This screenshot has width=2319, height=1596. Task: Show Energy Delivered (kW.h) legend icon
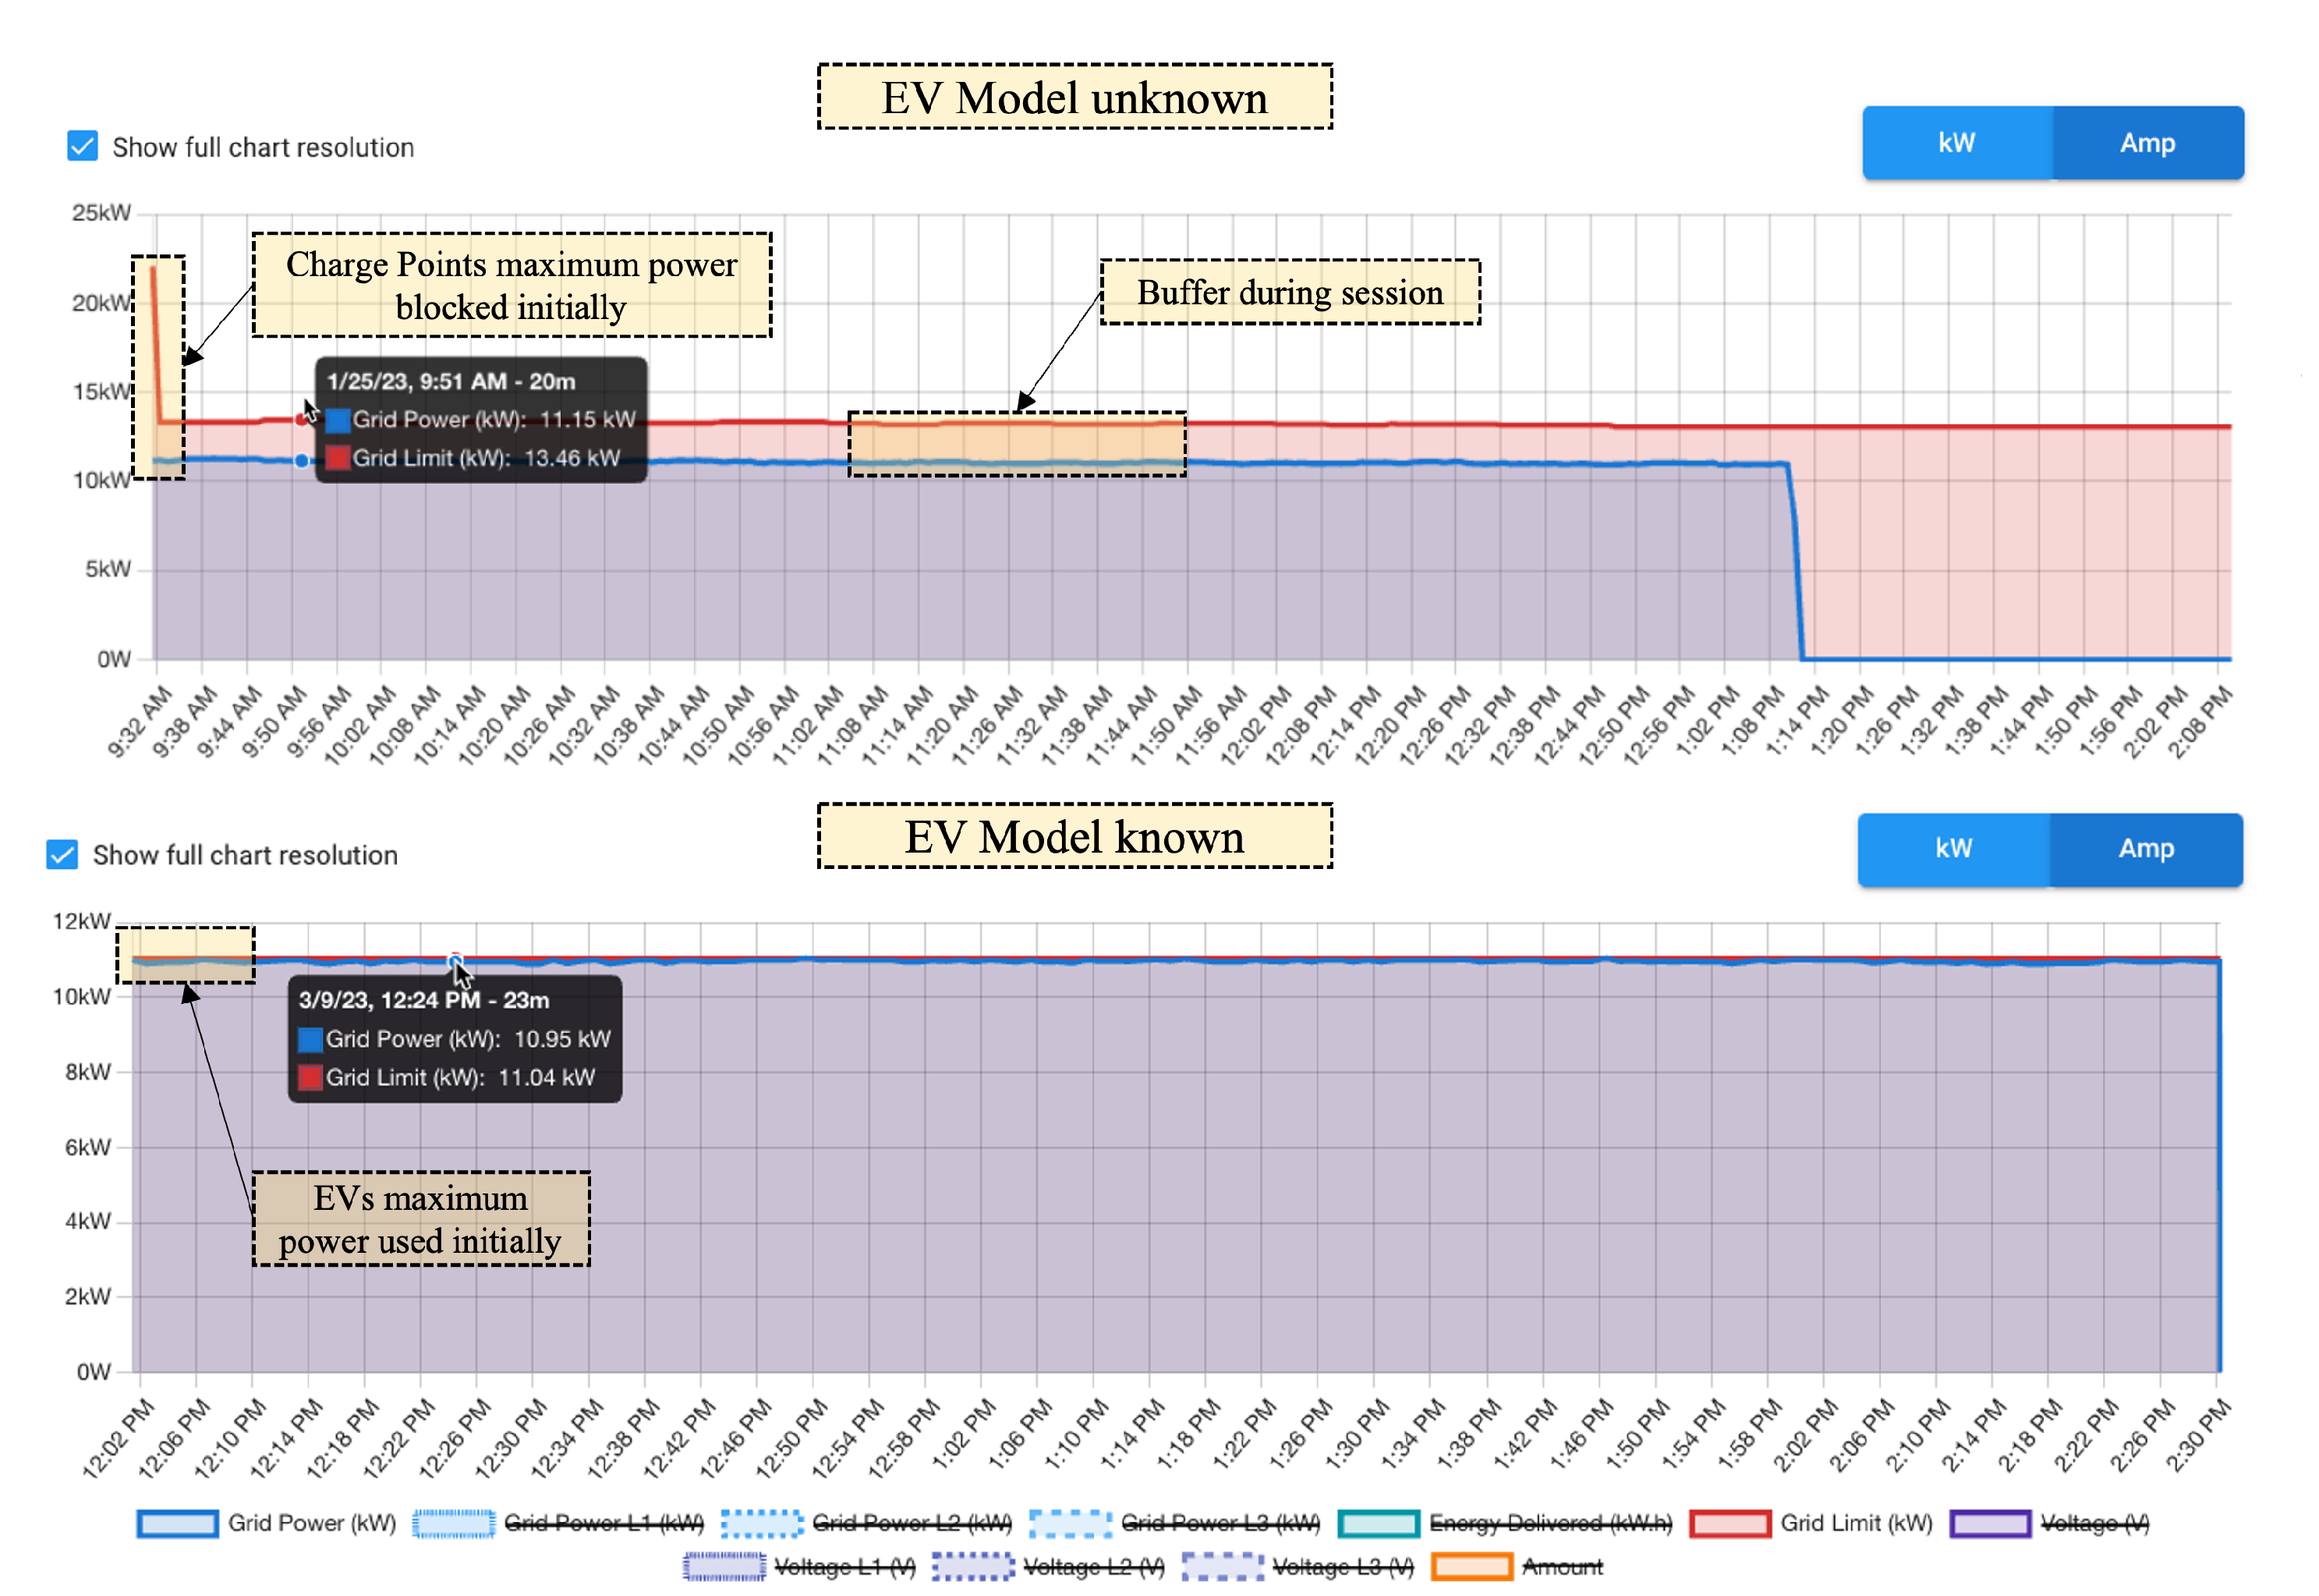(x=1380, y=1525)
